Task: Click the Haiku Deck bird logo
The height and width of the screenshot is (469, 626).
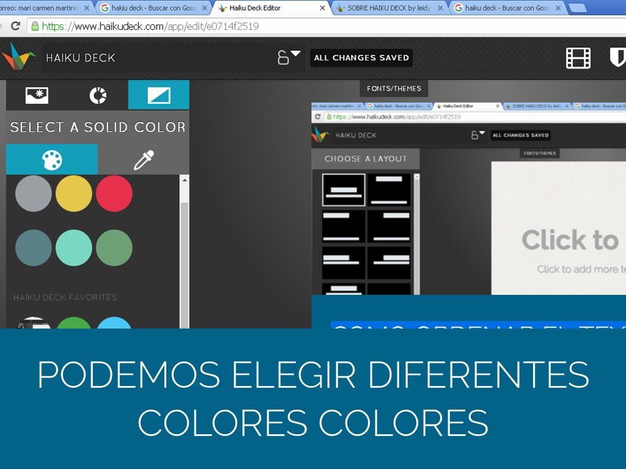Action: [x=18, y=57]
